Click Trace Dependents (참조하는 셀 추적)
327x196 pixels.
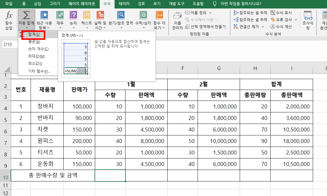click(250, 20)
